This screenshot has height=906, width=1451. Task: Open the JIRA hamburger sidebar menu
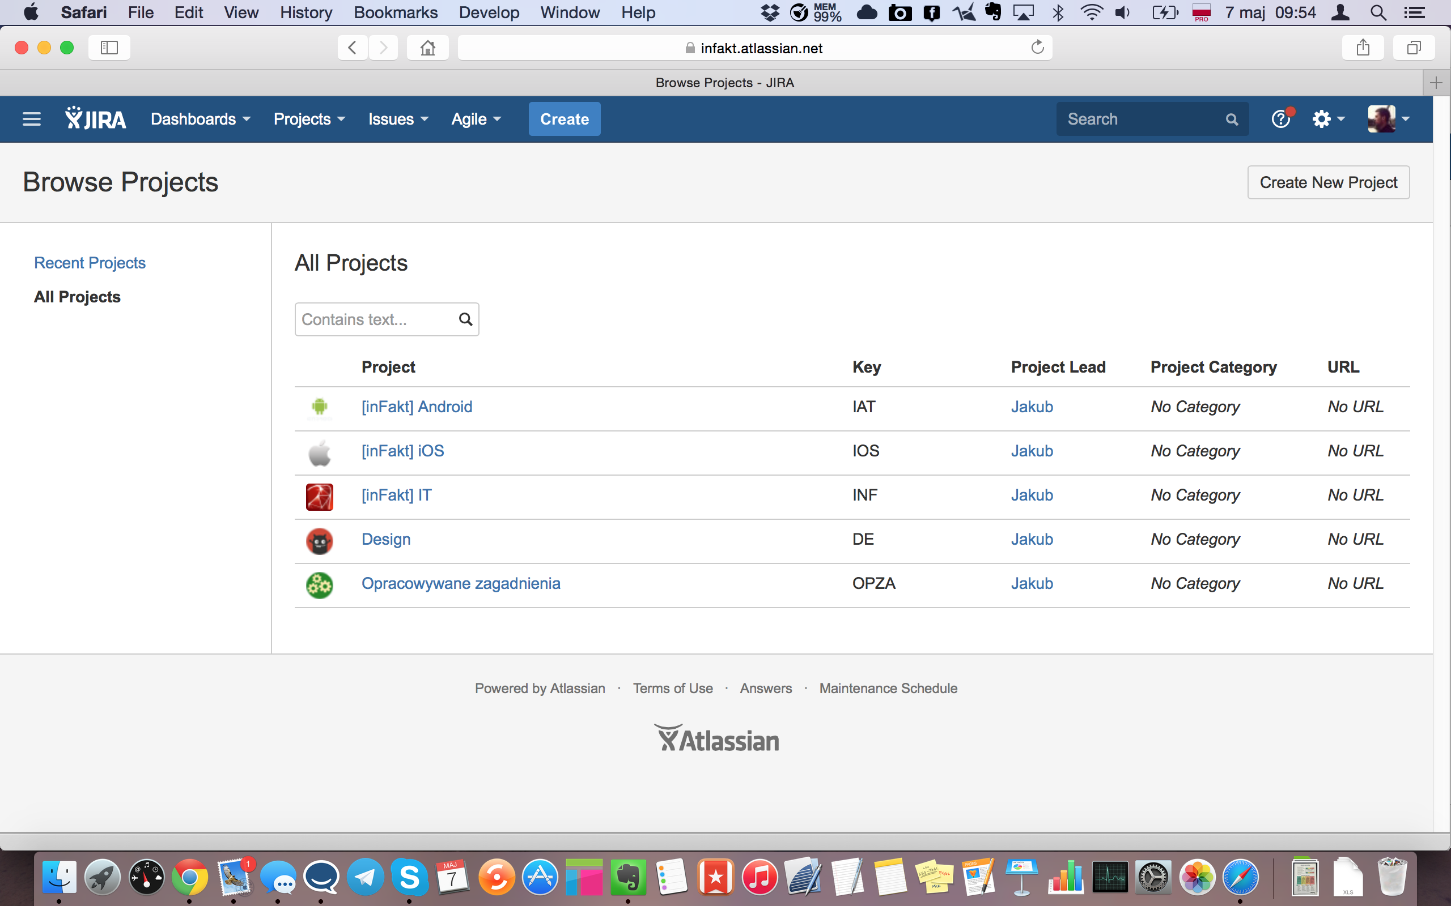pyautogui.click(x=31, y=119)
